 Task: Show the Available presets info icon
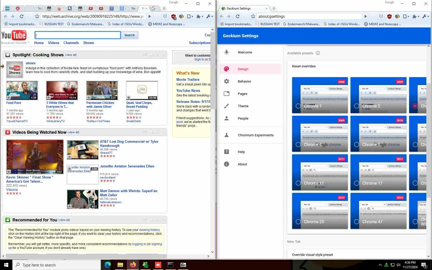pyautogui.click(x=318, y=53)
